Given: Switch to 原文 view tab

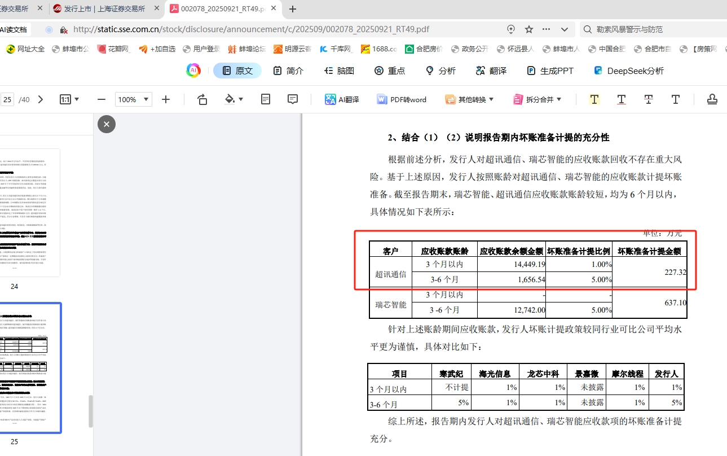Looking at the screenshot, I should pyautogui.click(x=237, y=71).
